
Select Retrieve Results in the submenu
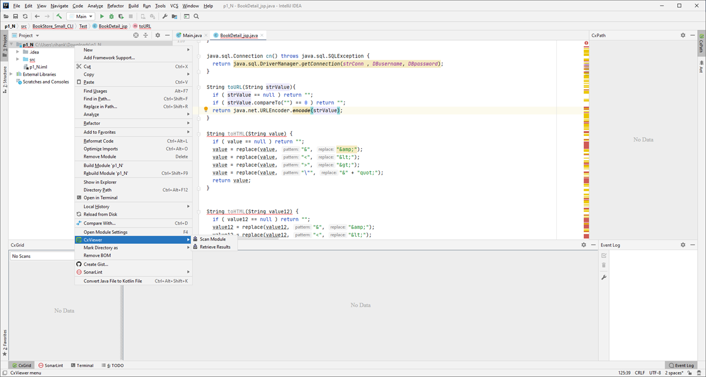click(215, 247)
